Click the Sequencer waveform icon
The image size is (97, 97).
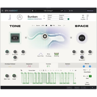tap(29, 66)
